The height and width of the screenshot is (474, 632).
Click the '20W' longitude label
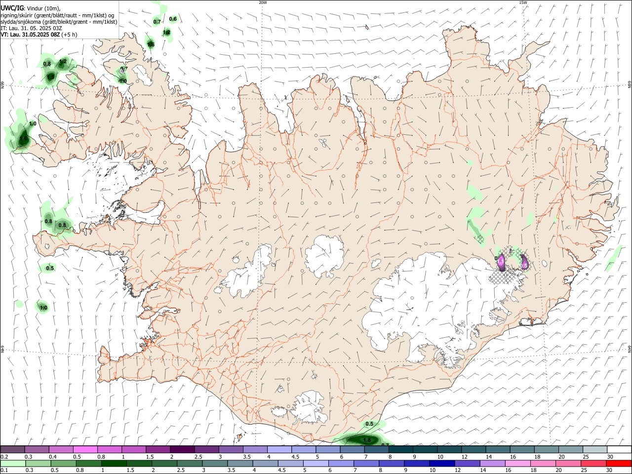pos(263,2)
